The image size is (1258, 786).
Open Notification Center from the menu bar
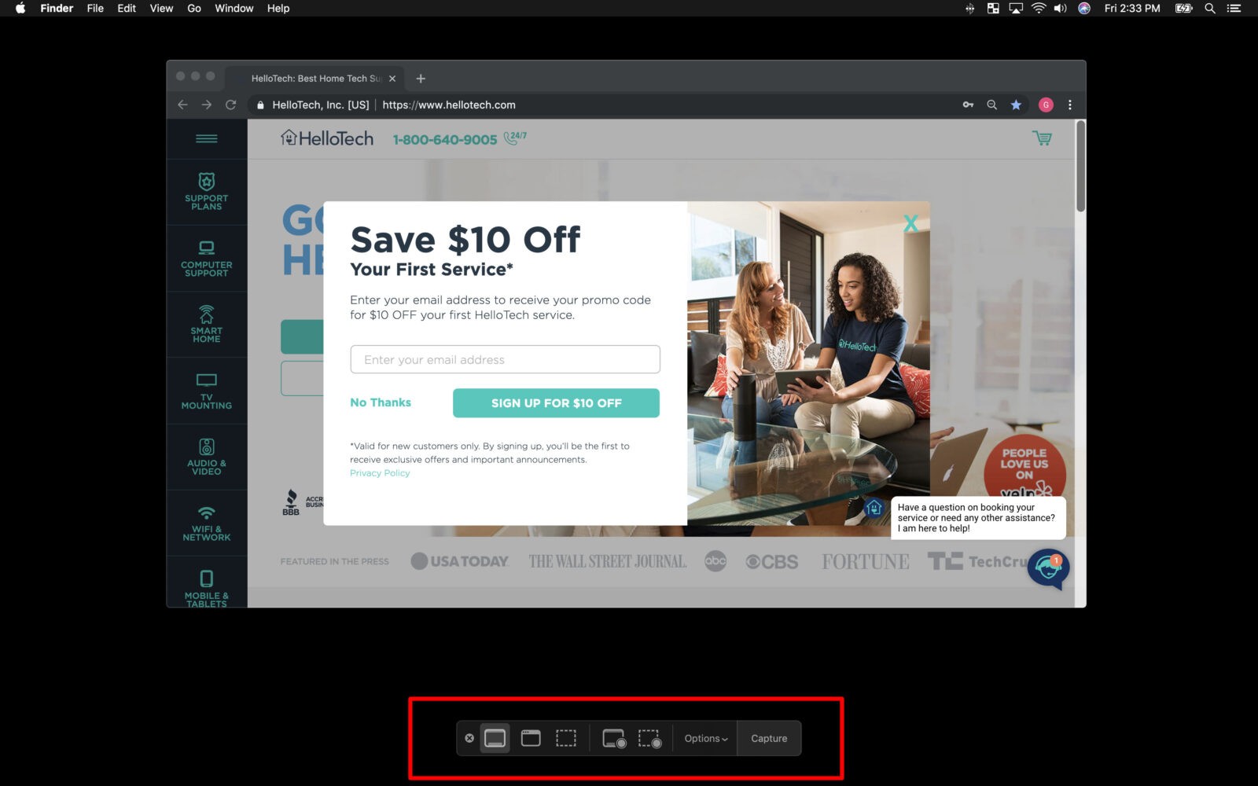pyautogui.click(x=1234, y=8)
